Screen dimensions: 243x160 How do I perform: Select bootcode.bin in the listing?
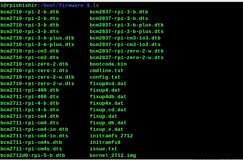tap(108, 64)
